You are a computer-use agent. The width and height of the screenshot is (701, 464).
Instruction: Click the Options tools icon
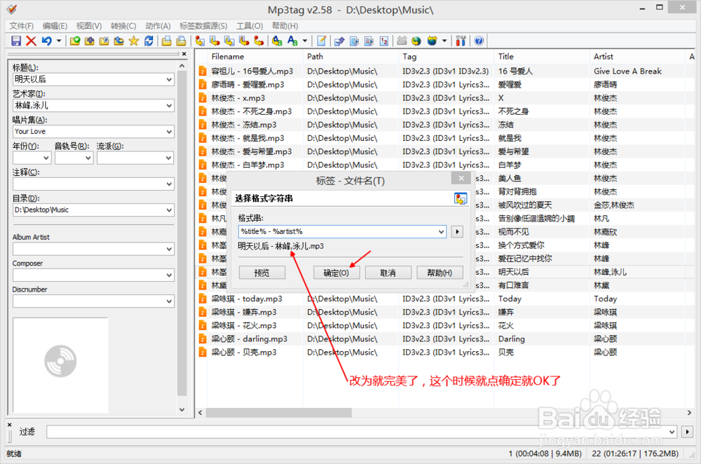pyautogui.click(x=461, y=41)
